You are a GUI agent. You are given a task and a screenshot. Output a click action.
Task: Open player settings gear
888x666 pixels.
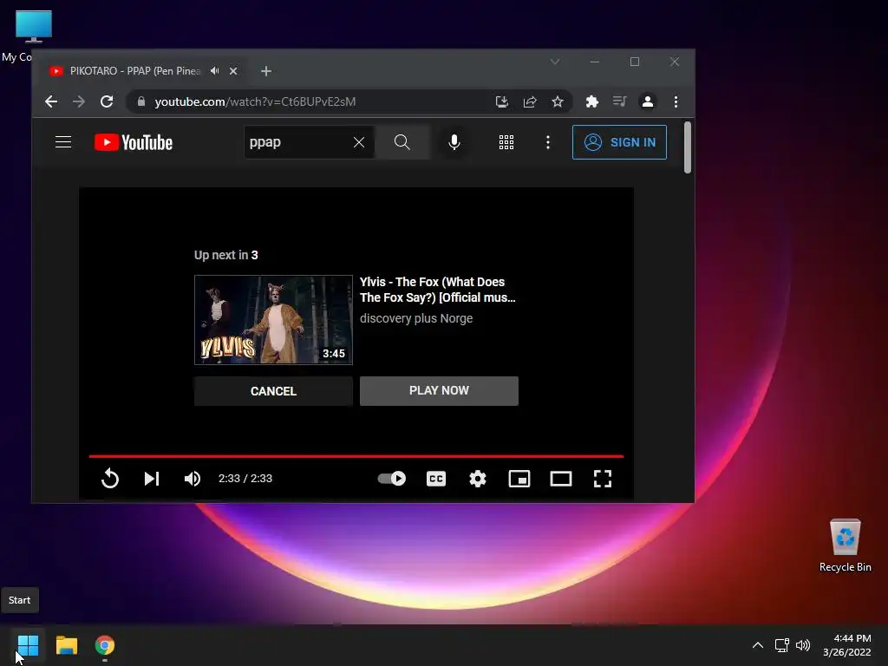click(x=478, y=479)
